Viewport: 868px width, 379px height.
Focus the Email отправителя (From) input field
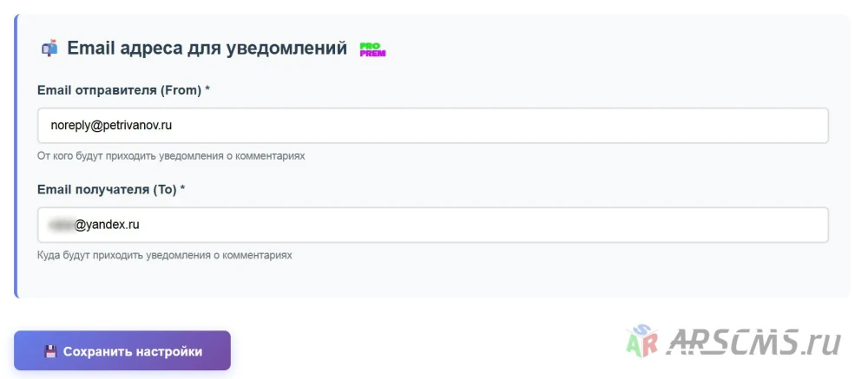[433, 126]
